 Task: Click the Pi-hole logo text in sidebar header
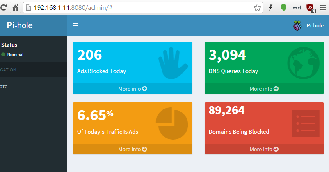pyautogui.click(x=20, y=25)
